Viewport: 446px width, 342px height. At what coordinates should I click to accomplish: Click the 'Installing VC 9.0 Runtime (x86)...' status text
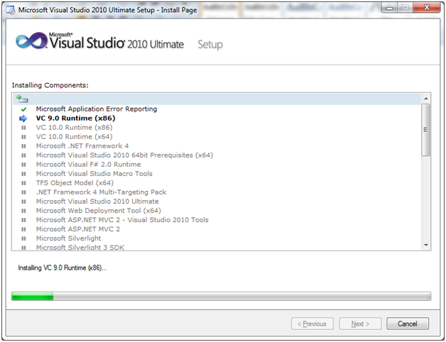tap(62, 267)
